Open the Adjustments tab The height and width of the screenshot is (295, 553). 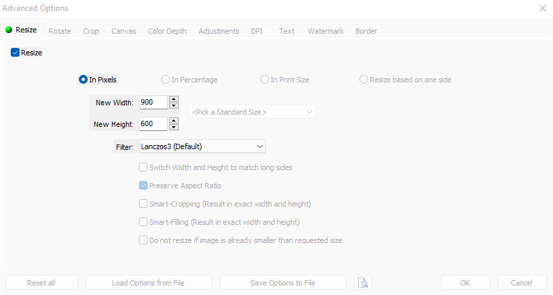pos(219,31)
